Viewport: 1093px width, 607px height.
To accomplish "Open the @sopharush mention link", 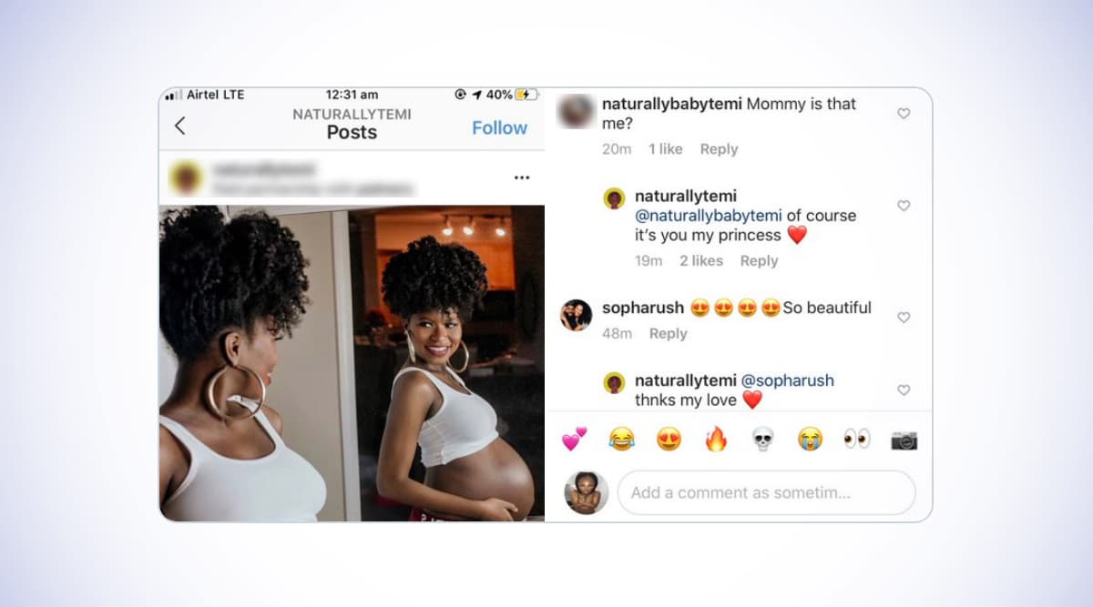I will [787, 380].
